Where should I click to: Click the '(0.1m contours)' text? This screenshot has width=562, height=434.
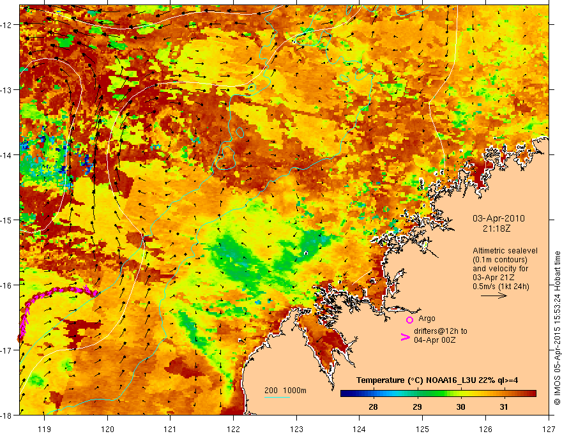pyautogui.click(x=500, y=260)
